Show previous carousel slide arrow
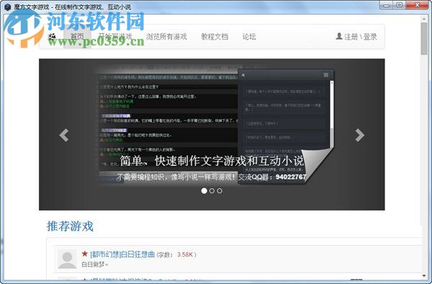Image resolution: width=432 pixels, height=284 pixels. coord(64,135)
